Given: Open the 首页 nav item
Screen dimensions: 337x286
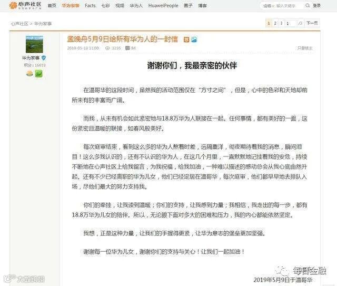Looking at the screenshot, I should [52, 6].
